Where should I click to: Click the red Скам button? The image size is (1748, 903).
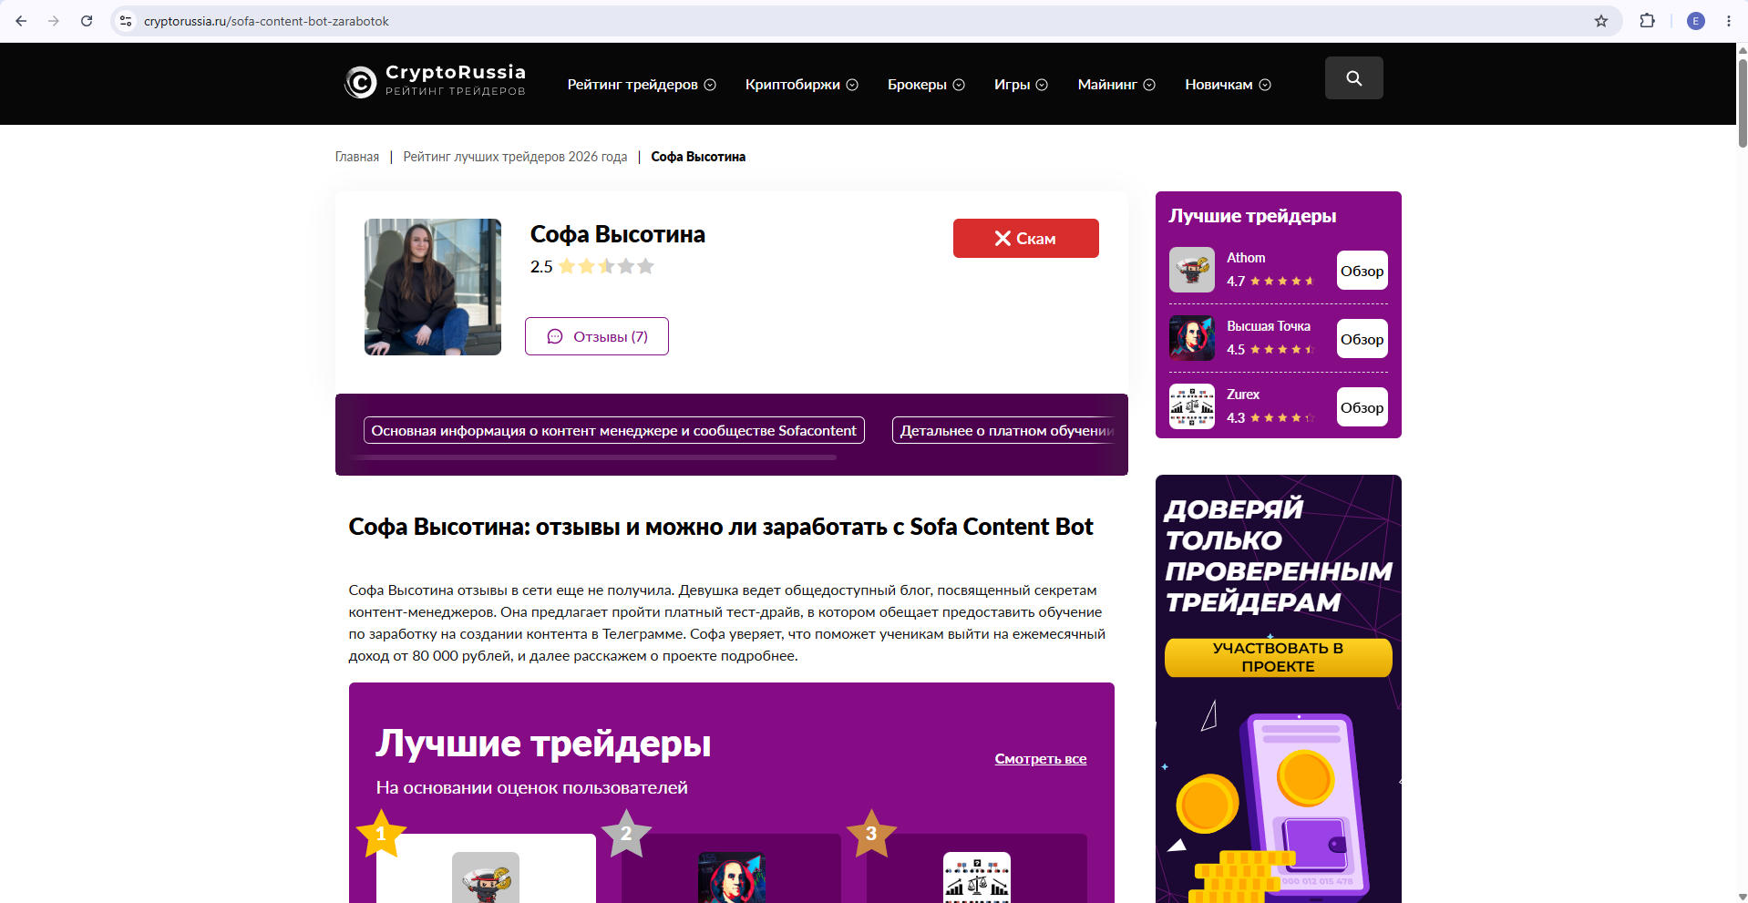tap(1026, 238)
